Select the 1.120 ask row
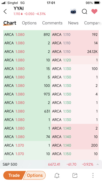The width and height of the screenshot is (102, 182). [x=75, y=60]
